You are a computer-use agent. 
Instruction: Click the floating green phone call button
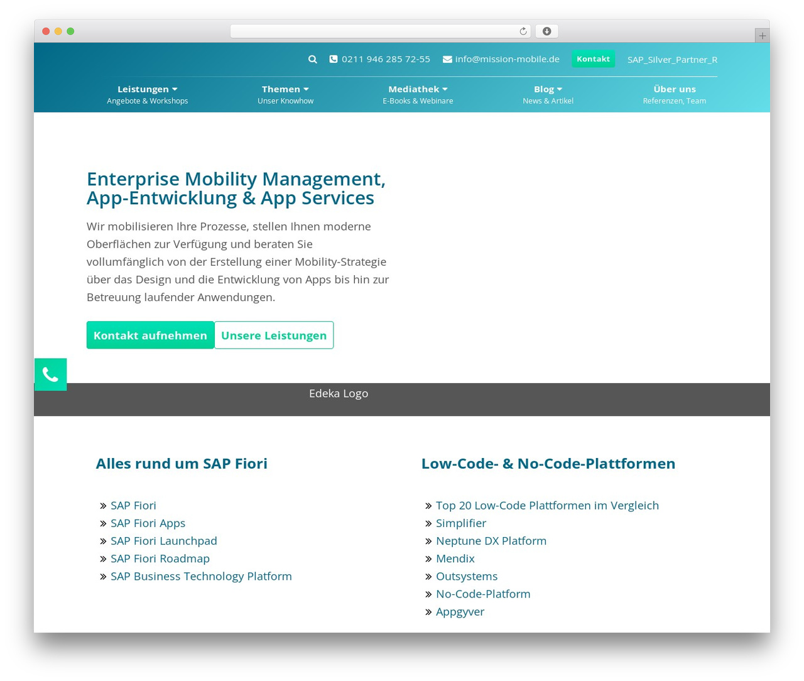tap(50, 374)
